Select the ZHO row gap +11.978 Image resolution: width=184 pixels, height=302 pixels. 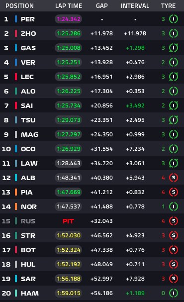(x=101, y=33)
